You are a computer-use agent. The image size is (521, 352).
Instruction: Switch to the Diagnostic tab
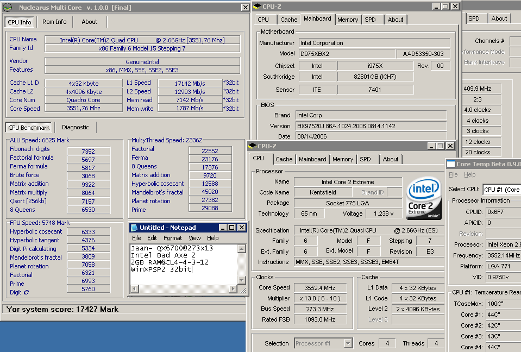click(x=76, y=127)
